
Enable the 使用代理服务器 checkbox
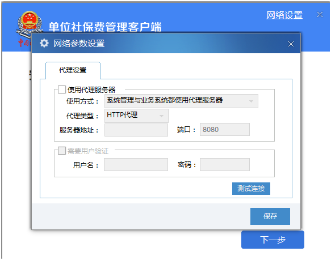click(62, 89)
